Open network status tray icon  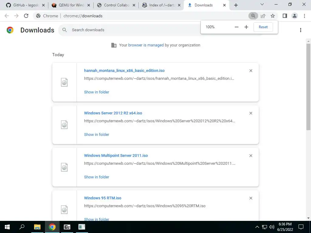point(265,227)
